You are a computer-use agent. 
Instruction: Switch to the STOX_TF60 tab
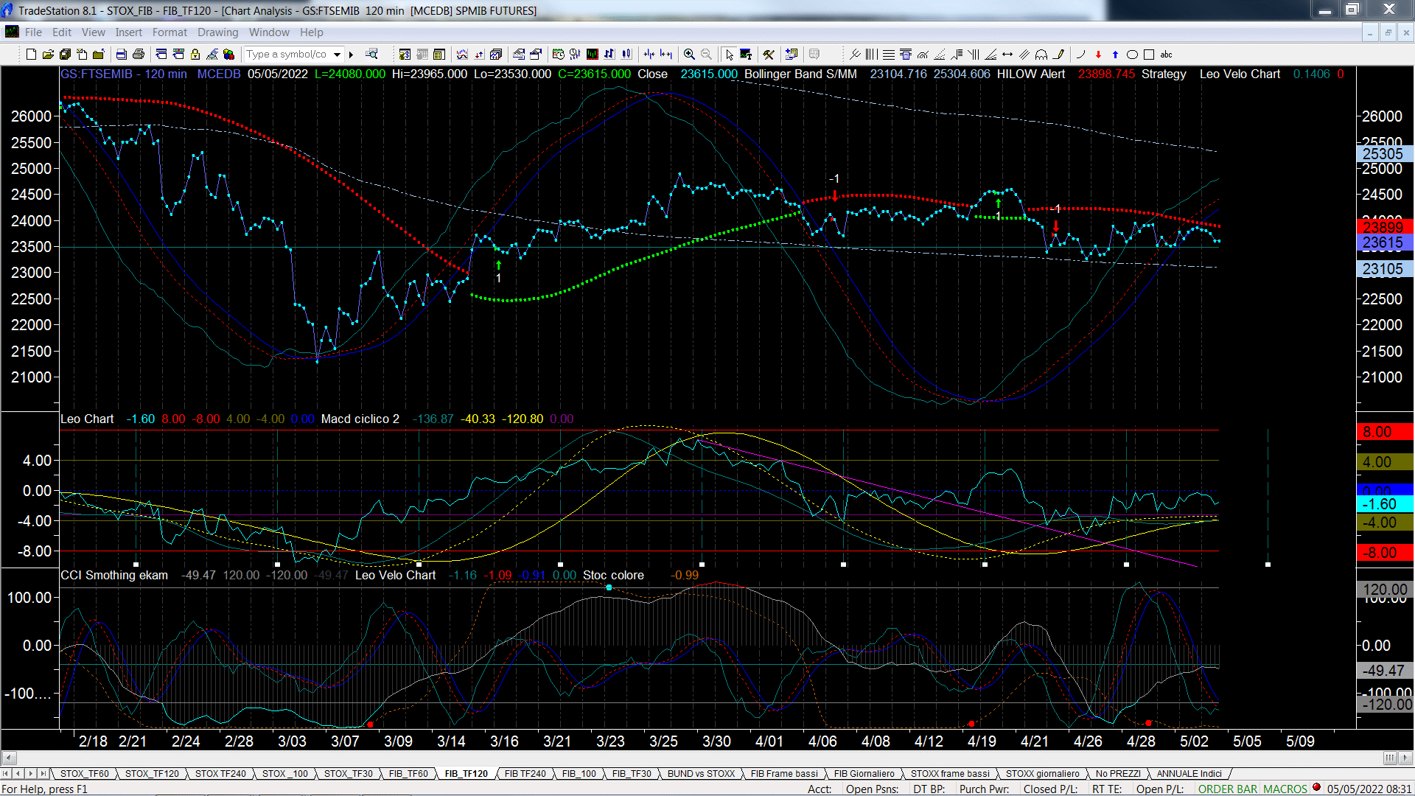(84, 774)
